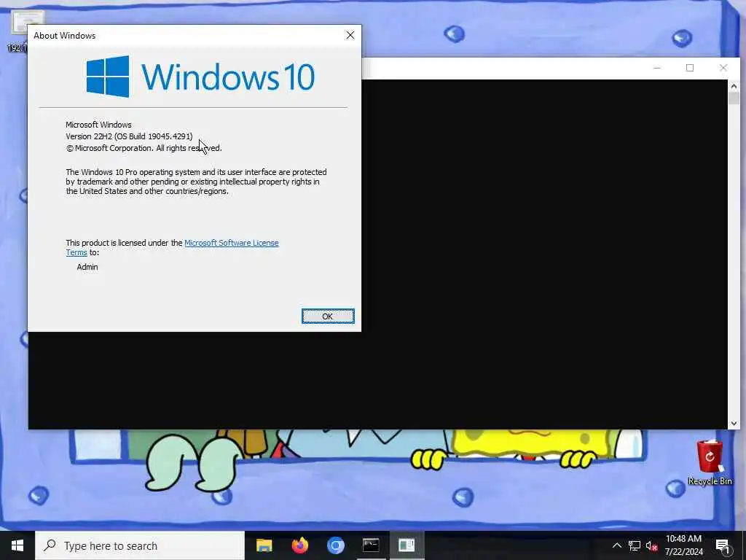
Task: Maximize the black background window
Action: pos(690,68)
